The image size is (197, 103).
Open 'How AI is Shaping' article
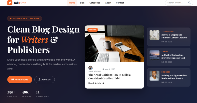174,36
